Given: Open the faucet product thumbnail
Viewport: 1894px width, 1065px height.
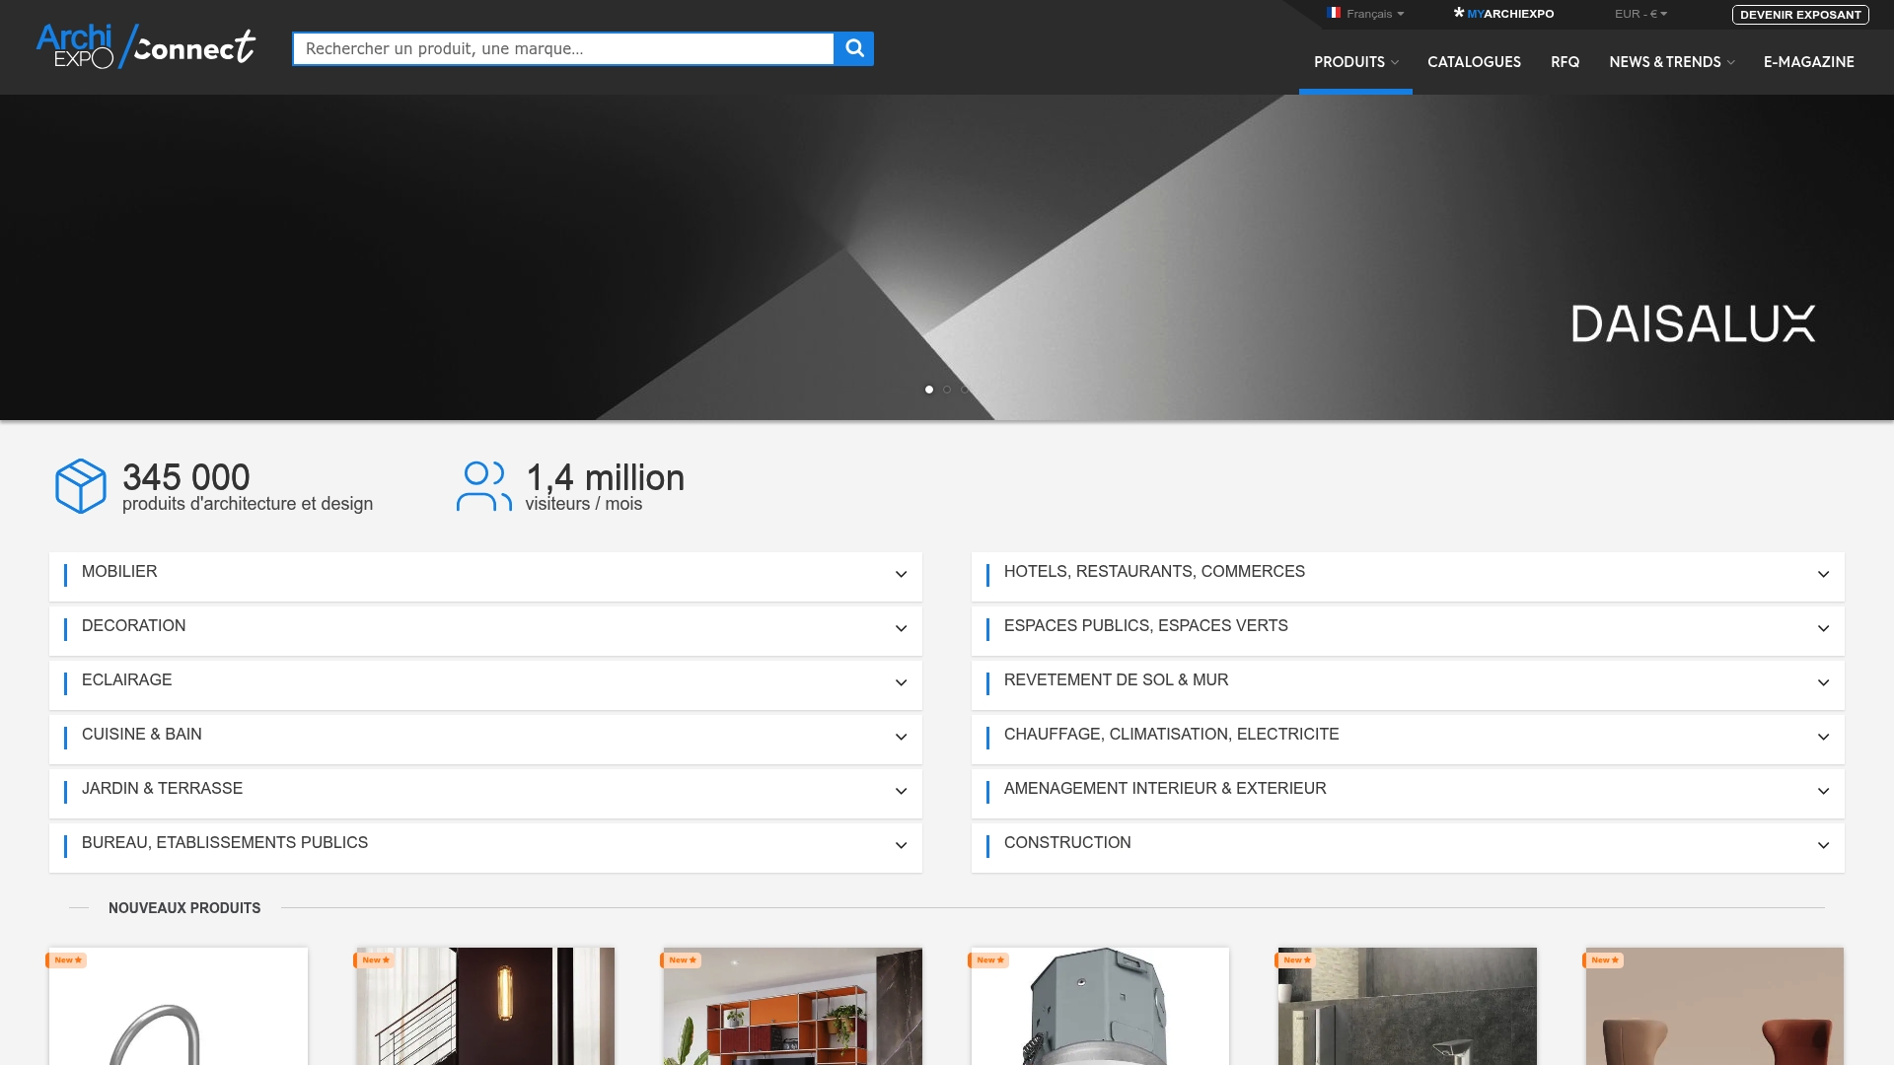Looking at the screenshot, I should 179,1006.
